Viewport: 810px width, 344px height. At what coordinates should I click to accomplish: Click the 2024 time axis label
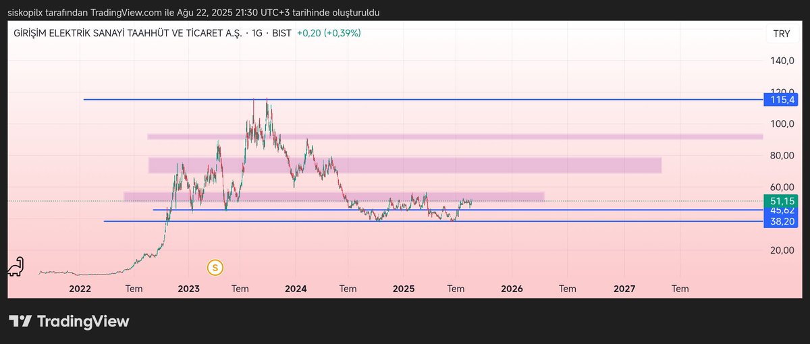(x=296, y=289)
